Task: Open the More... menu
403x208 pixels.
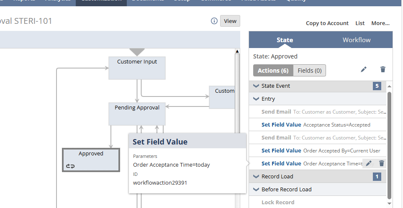Action: click(x=380, y=23)
